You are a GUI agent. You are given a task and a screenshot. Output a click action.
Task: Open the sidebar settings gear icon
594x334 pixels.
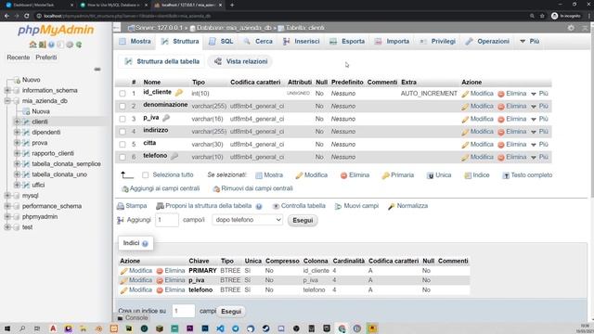pyautogui.click(x=70, y=45)
